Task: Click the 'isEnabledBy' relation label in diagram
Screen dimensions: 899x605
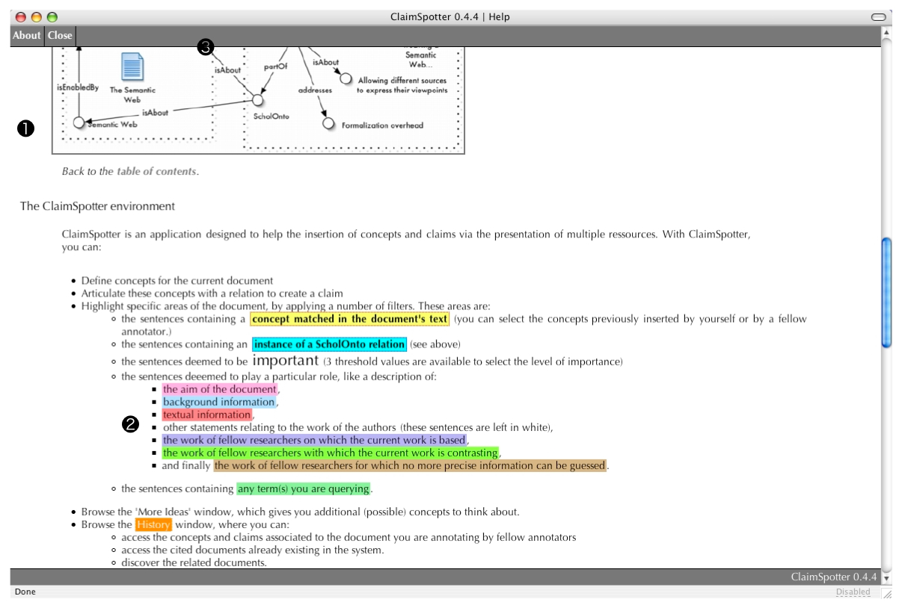Action: pos(78,87)
